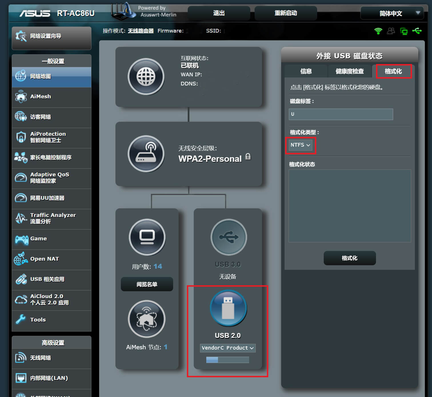Click the wireless router security icon
Viewport: 432px width, 397px height.
(x=146, y=154)
